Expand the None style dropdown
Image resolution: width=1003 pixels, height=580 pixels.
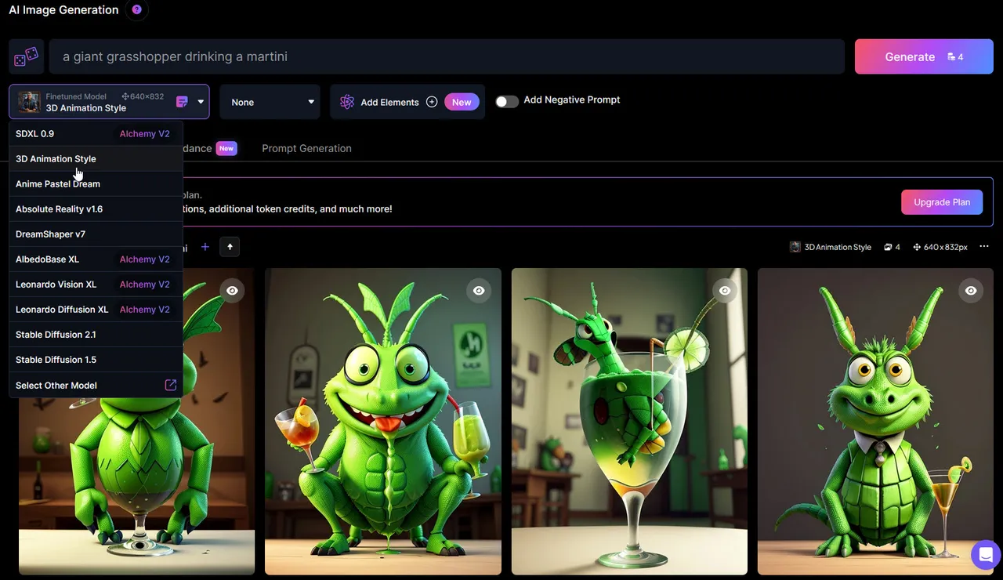(270, 102)
